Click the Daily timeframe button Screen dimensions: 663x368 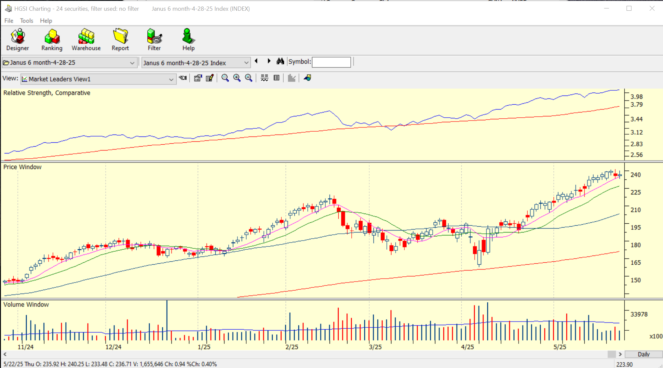(x=643, y=354)
